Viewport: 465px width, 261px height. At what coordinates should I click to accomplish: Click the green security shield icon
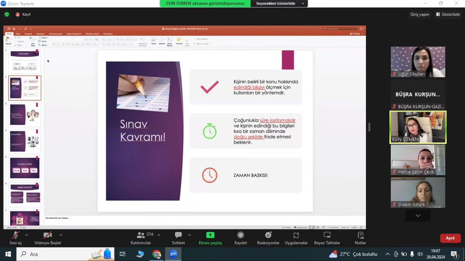click(x=7, y=14)
